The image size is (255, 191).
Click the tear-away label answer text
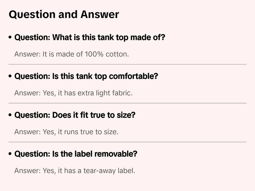75,171
